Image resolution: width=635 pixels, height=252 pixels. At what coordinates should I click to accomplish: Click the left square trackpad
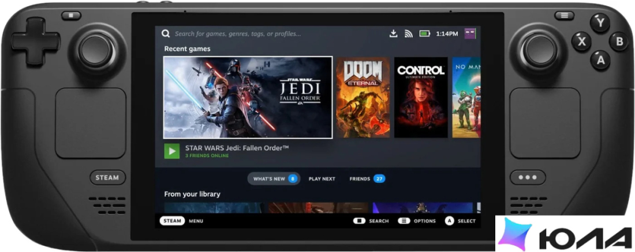click(91, 123)
